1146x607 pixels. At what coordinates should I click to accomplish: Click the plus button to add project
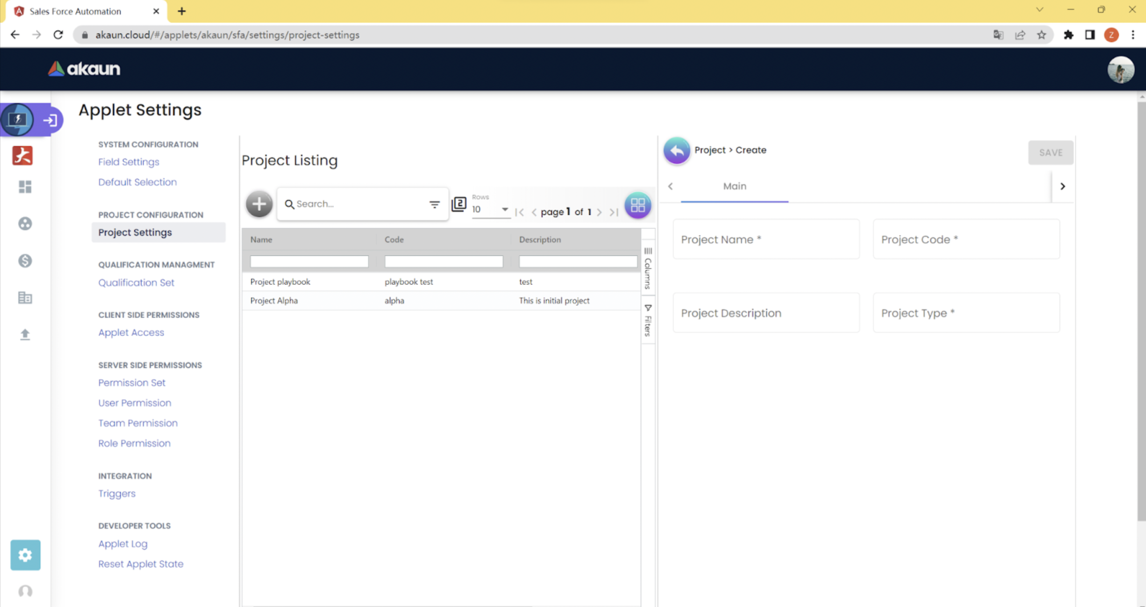(259, 204)
